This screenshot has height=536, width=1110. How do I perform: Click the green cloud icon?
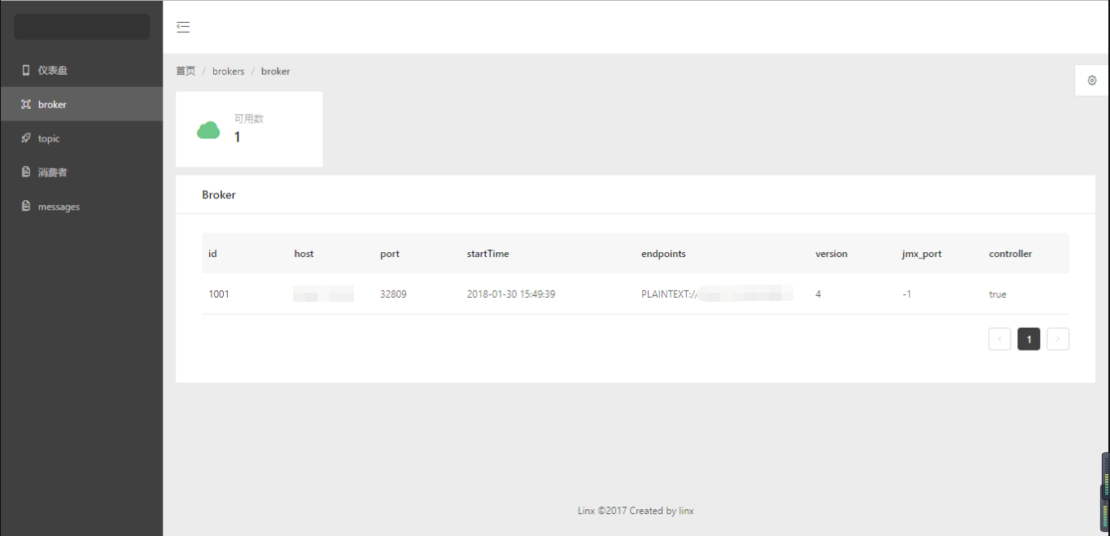pyautogui.click(x=208, y=129)
